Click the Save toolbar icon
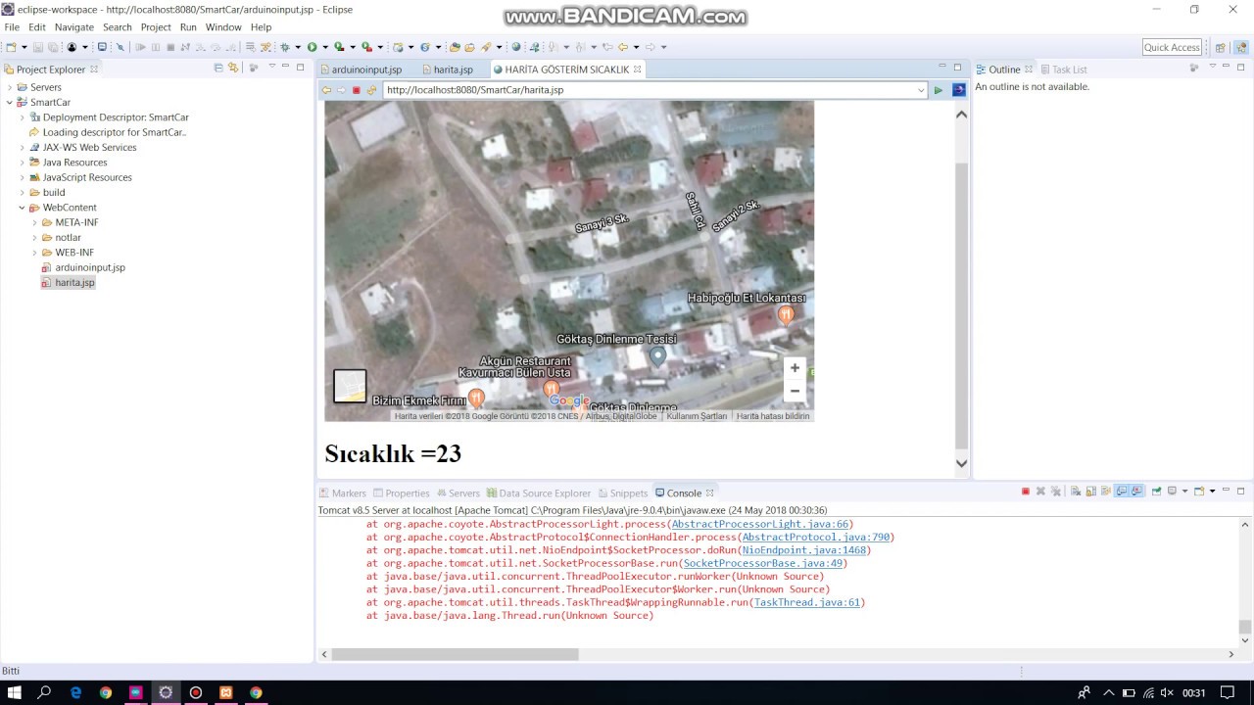 tap(37, 47)
